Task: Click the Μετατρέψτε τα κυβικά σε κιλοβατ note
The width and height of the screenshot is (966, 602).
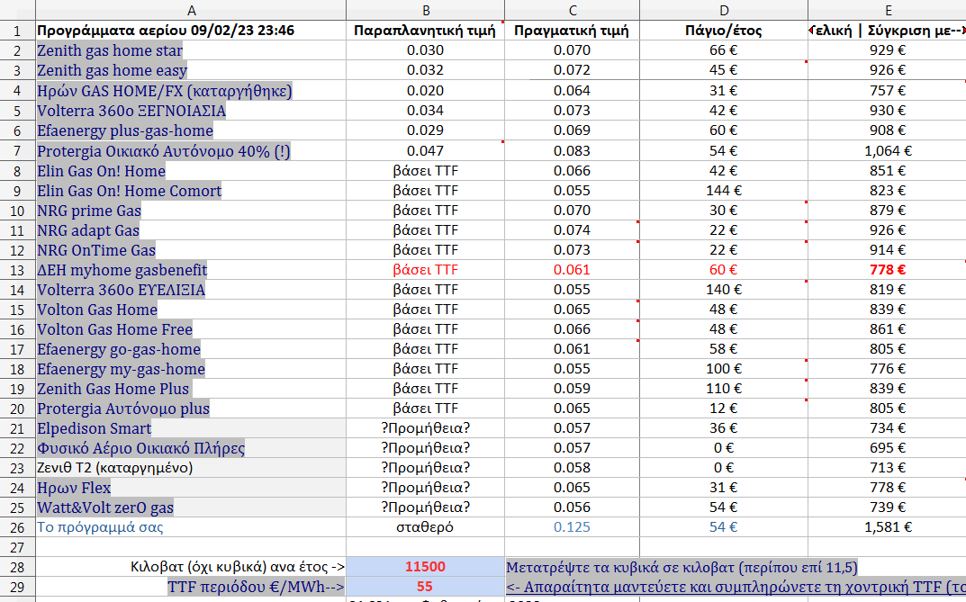Action: (682, 566)
